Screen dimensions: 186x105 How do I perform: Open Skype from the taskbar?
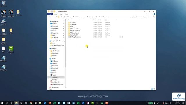pos(59,103)
